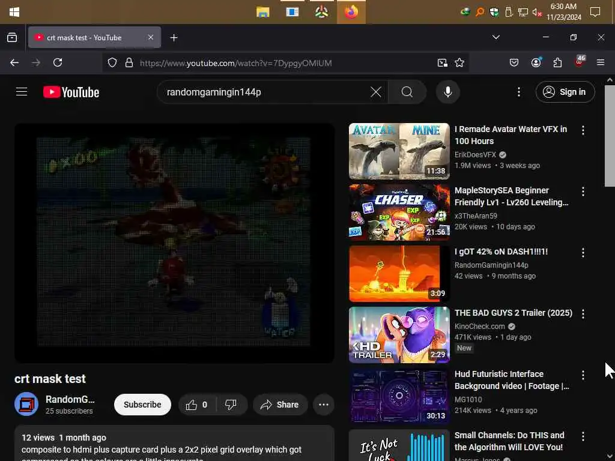The width and height of the screenshot is (615, 461).
Task: Open x3TheAran59 channel link
Action: 476,216
